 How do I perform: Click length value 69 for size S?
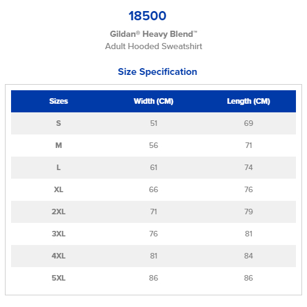tap(249, 123)
